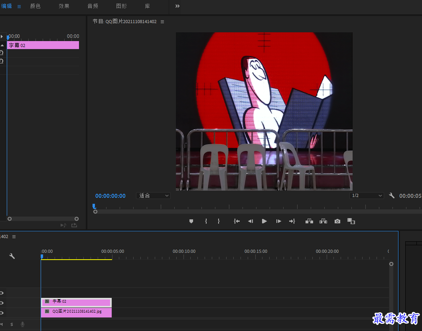Image resolution: width=422 pixels, height=331 pixels.
Task: Click the timeline vertical scroll handle
Action: [x=391, y=264]
